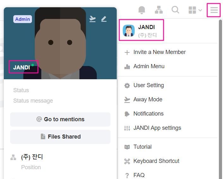This screenshot has height=179, width=223.
Task: Click the sliders icon beside JANDI App settings
Action: pyautogui.click(x=127, y=128)
